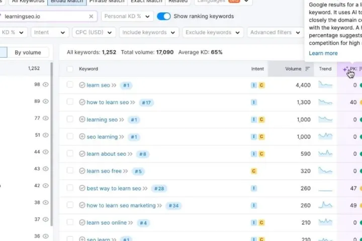Select the By volume grouping button

[x=28, y=52]
